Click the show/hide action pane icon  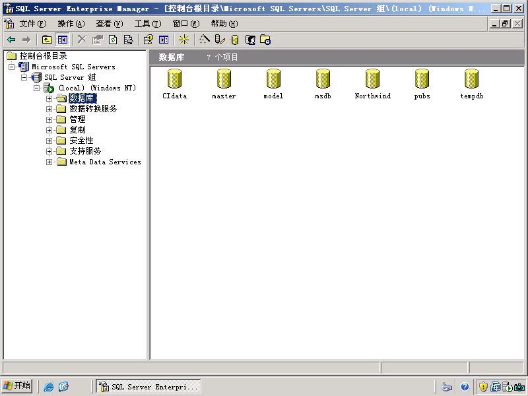click(164, 40)
